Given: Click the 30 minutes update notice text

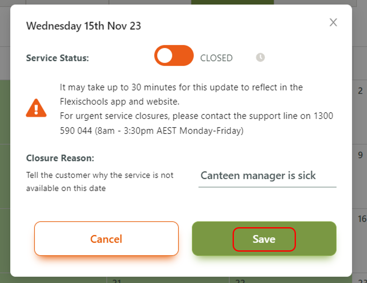Looking at the screenshot, I should [x=181, y=88].
